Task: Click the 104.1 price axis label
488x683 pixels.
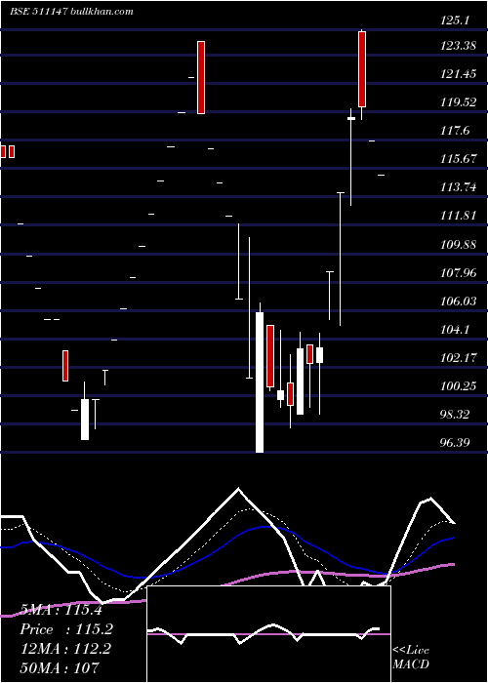Action: 455,330
